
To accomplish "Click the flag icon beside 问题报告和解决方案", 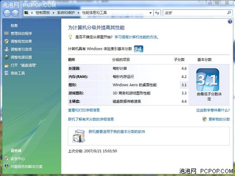I will (7, 166).
